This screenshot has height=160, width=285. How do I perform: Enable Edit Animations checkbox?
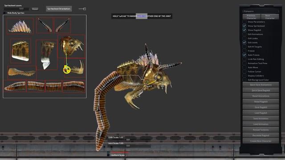pyautogui.click(x=244, y=34)
